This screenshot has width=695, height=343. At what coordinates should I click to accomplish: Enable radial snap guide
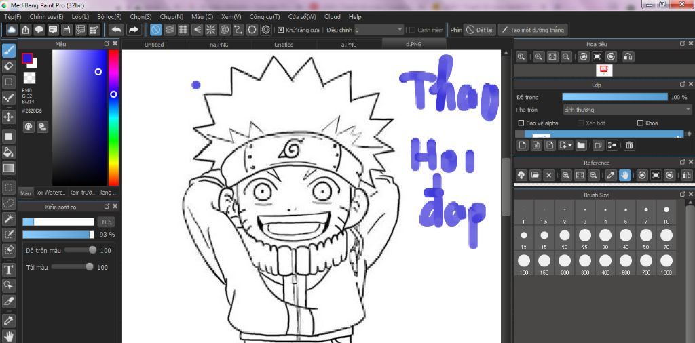click(x=211, y=30)
